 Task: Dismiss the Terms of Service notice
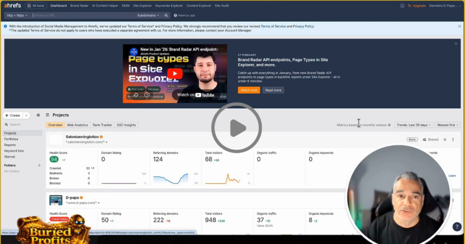(x=459, y=26)
